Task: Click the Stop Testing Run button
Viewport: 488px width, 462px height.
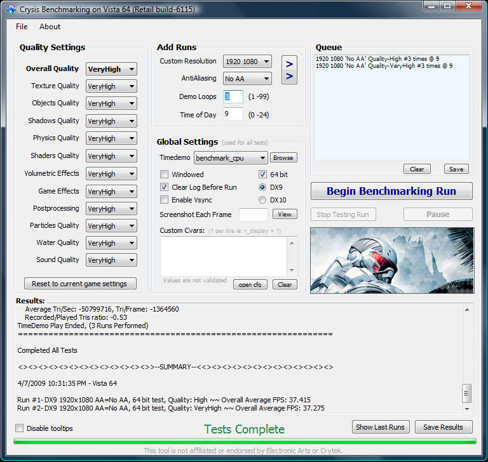Action: coord(343,214)
